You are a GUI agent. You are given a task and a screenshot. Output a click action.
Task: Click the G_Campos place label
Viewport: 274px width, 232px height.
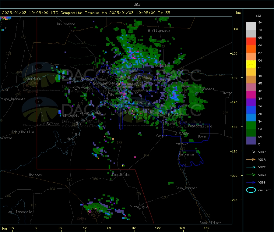207,89
